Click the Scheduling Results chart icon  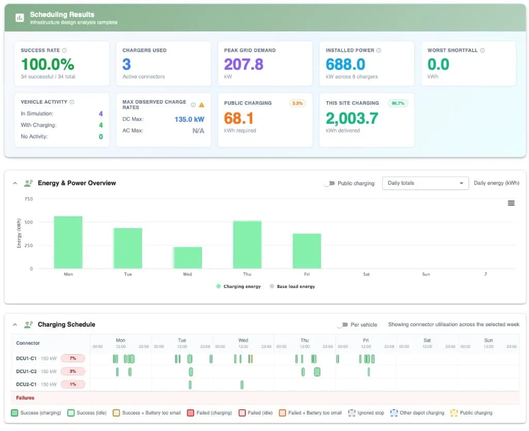pyautogui.click(x=20, y=18)
